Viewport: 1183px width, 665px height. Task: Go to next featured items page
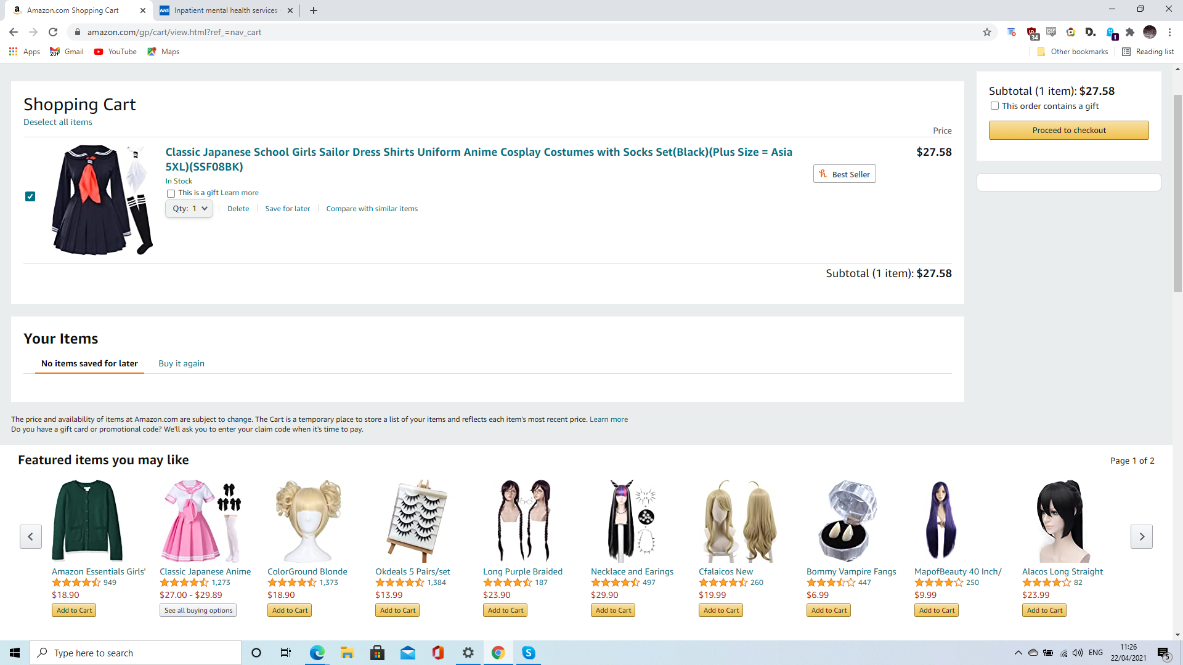(1142, 536)
